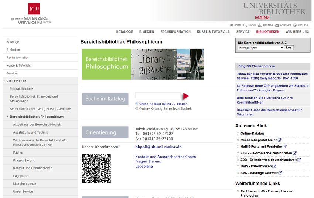The width and height of the screenshot is (314, 198).
Task: Click the Suche magnifier icon
Action: (245, 25)
